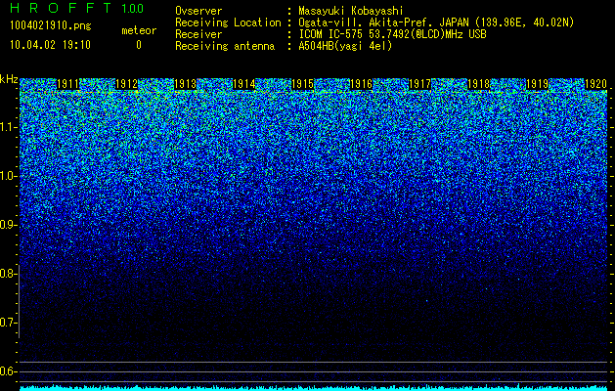Click the 1.0 frequency axis label
This screenshot has height=391, width=615.
point(8,176)
